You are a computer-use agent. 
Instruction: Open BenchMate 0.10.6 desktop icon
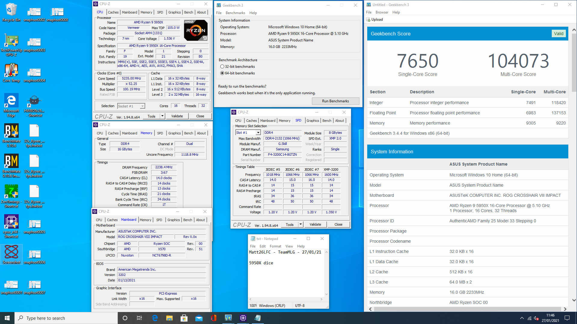[11, 135]
